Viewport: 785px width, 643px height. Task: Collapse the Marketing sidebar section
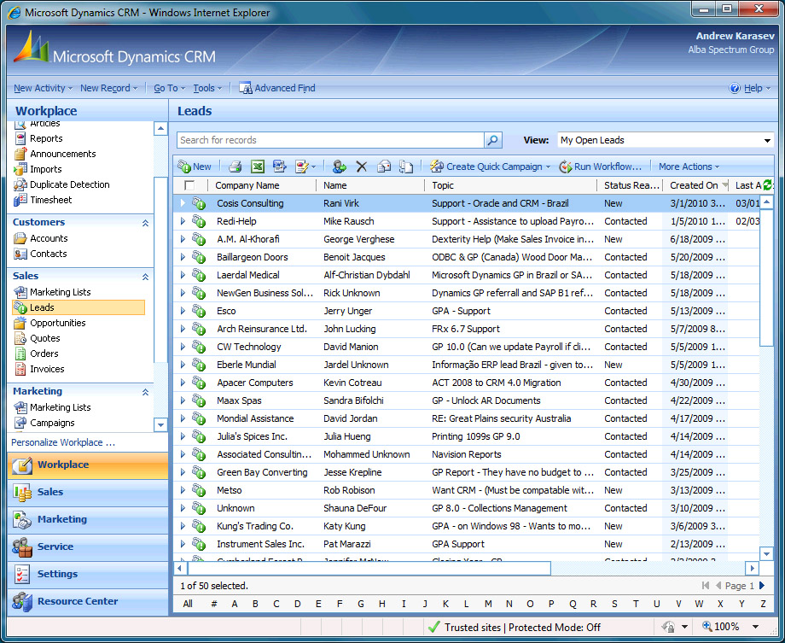(145, 391)
